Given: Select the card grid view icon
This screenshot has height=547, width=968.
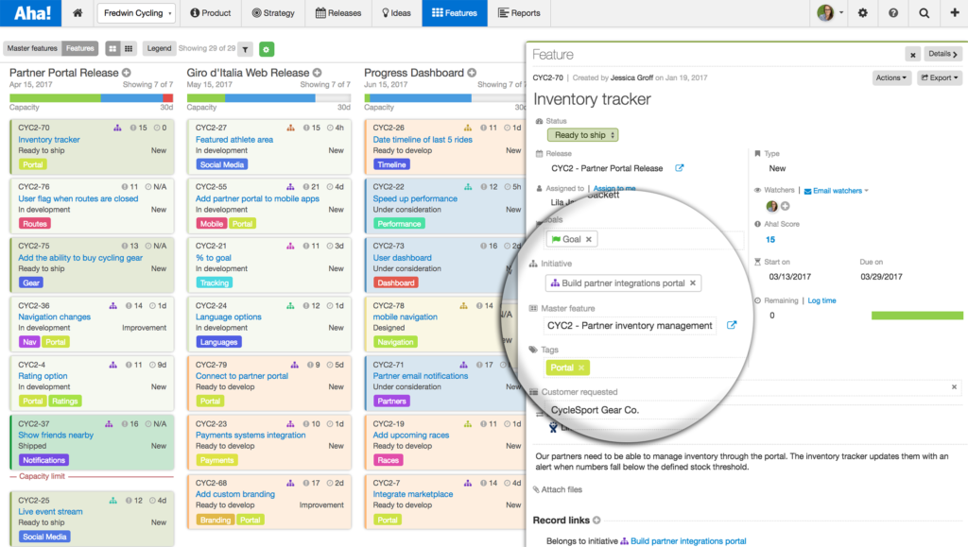Looking at the screenshot, I should [x=111, y=48].
